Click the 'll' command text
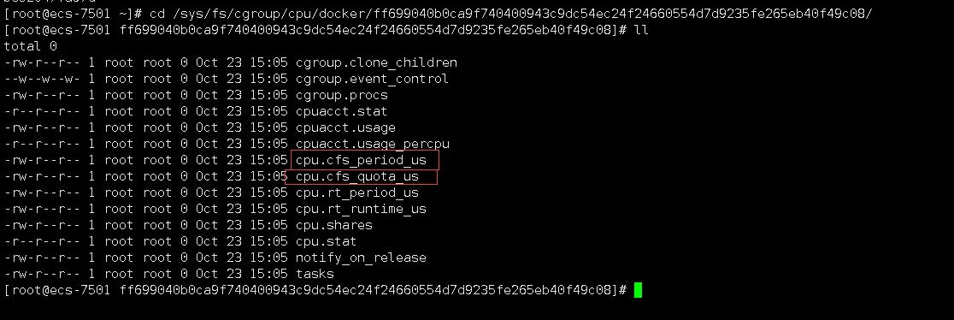This screenshot has height=320, width=954. click(640, 30)
